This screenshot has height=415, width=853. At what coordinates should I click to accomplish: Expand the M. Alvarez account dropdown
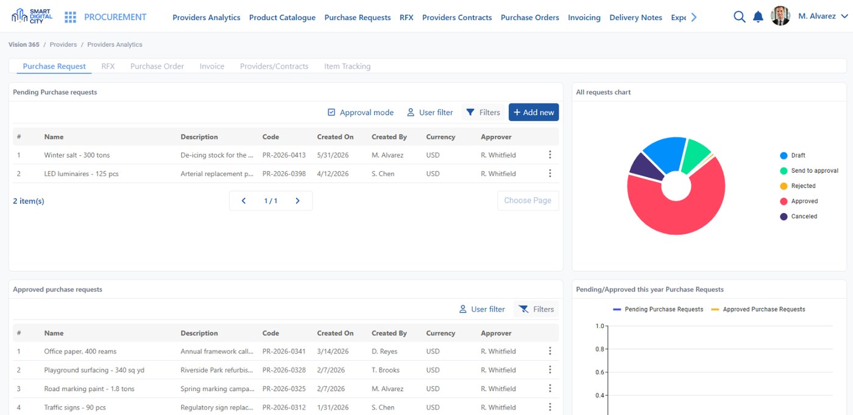[x=844, y=17]
